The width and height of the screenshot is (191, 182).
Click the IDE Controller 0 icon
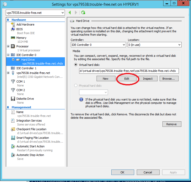pos(13,55)
